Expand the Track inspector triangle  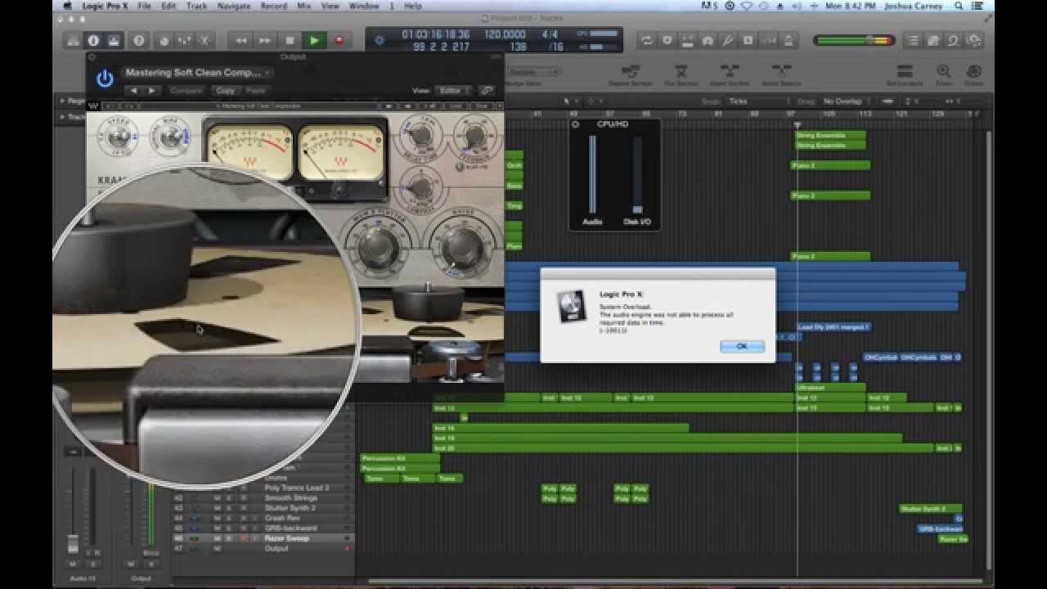[61, 117]
